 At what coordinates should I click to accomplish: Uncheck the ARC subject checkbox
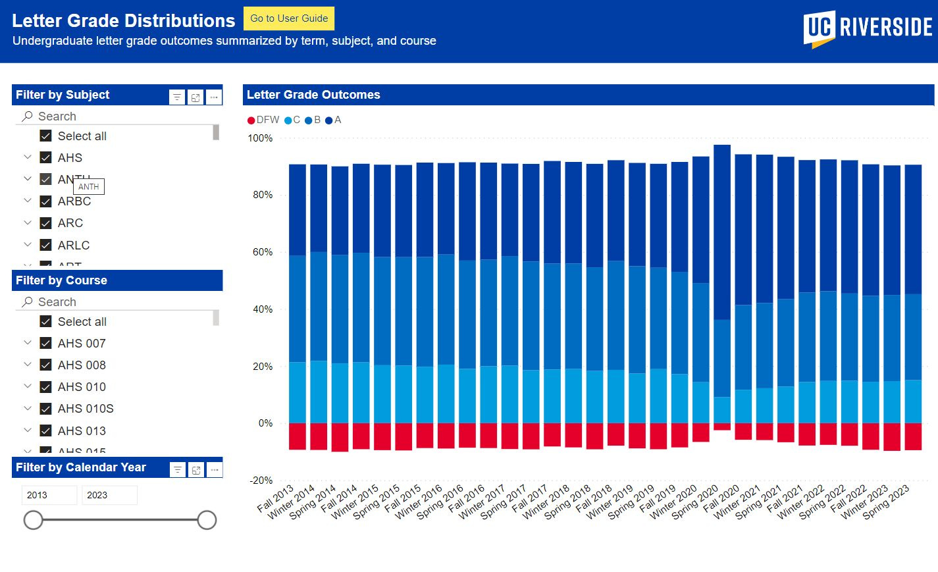pyautogui.click(x=45, y=222)
